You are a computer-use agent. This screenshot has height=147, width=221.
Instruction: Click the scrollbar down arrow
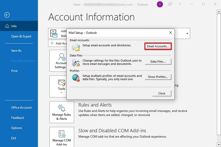click(x=219, y=144)
